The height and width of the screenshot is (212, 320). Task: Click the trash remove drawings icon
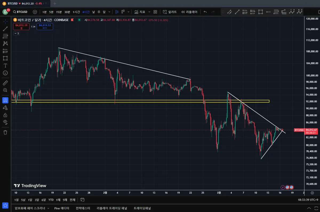5,132
